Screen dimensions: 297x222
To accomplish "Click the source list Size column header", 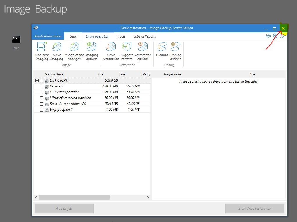I will click(100, 74).
